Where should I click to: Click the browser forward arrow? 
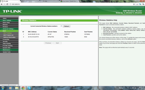[4, 4]
